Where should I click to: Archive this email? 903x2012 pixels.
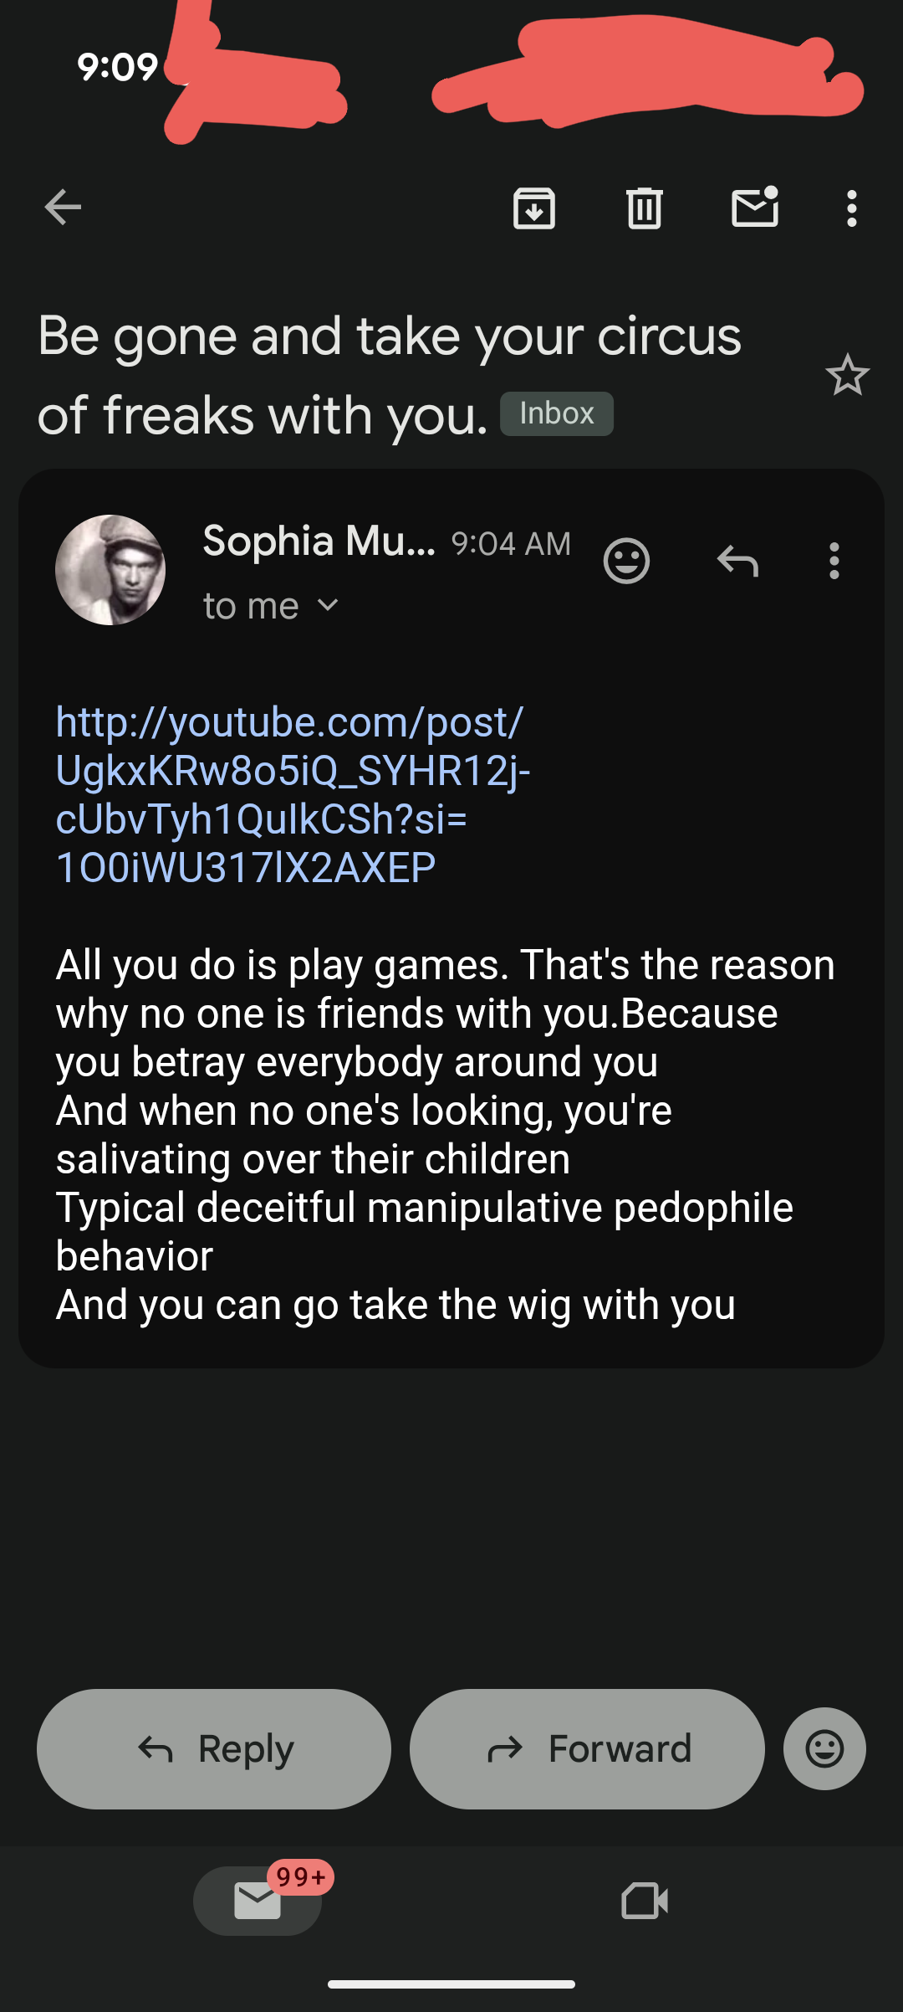click(534, 208)
